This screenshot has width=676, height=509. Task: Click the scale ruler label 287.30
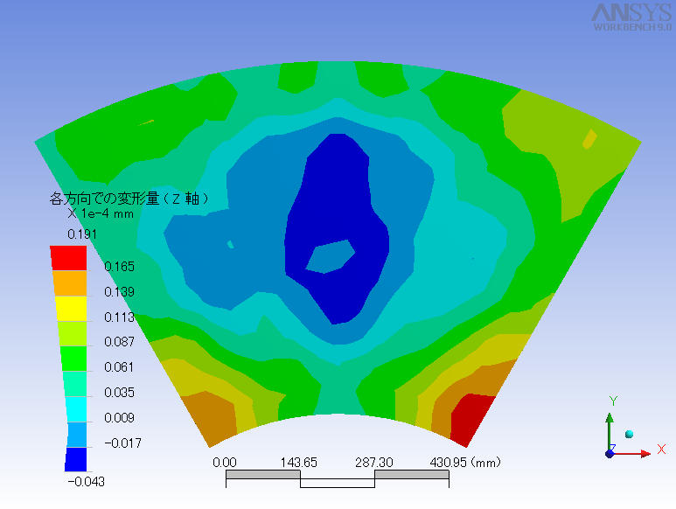pyautogui.click(x=374, y=463)
